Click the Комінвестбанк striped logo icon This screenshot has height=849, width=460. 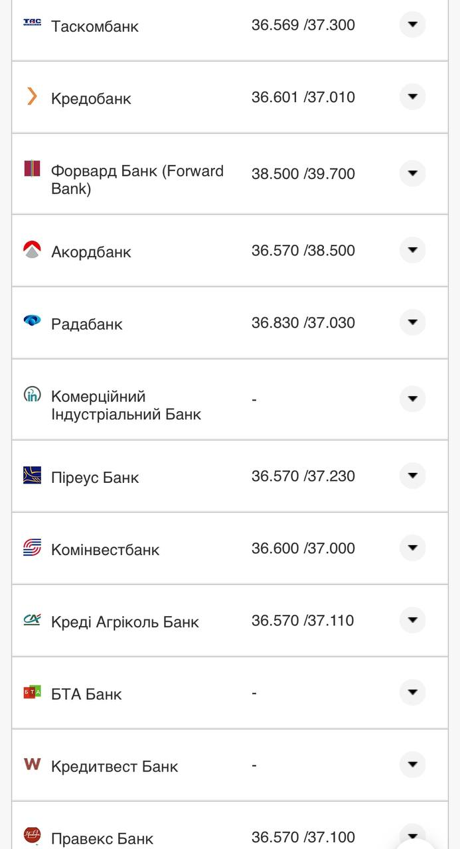(x=32, y=548)
